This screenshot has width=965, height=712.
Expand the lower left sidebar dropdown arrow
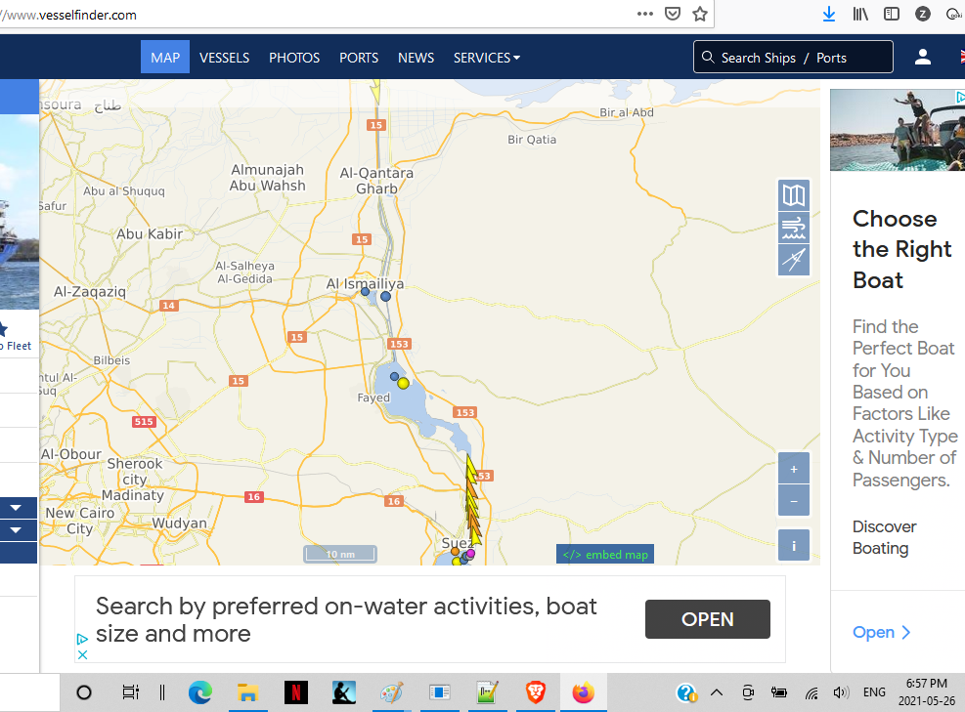(x=16, y=530)
